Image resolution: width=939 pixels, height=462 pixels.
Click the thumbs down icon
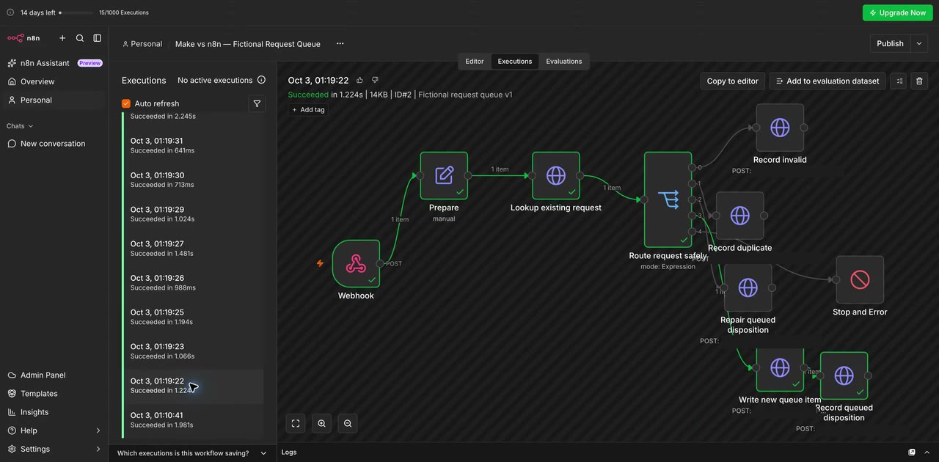pyautogui.click(x=375, y=80)
